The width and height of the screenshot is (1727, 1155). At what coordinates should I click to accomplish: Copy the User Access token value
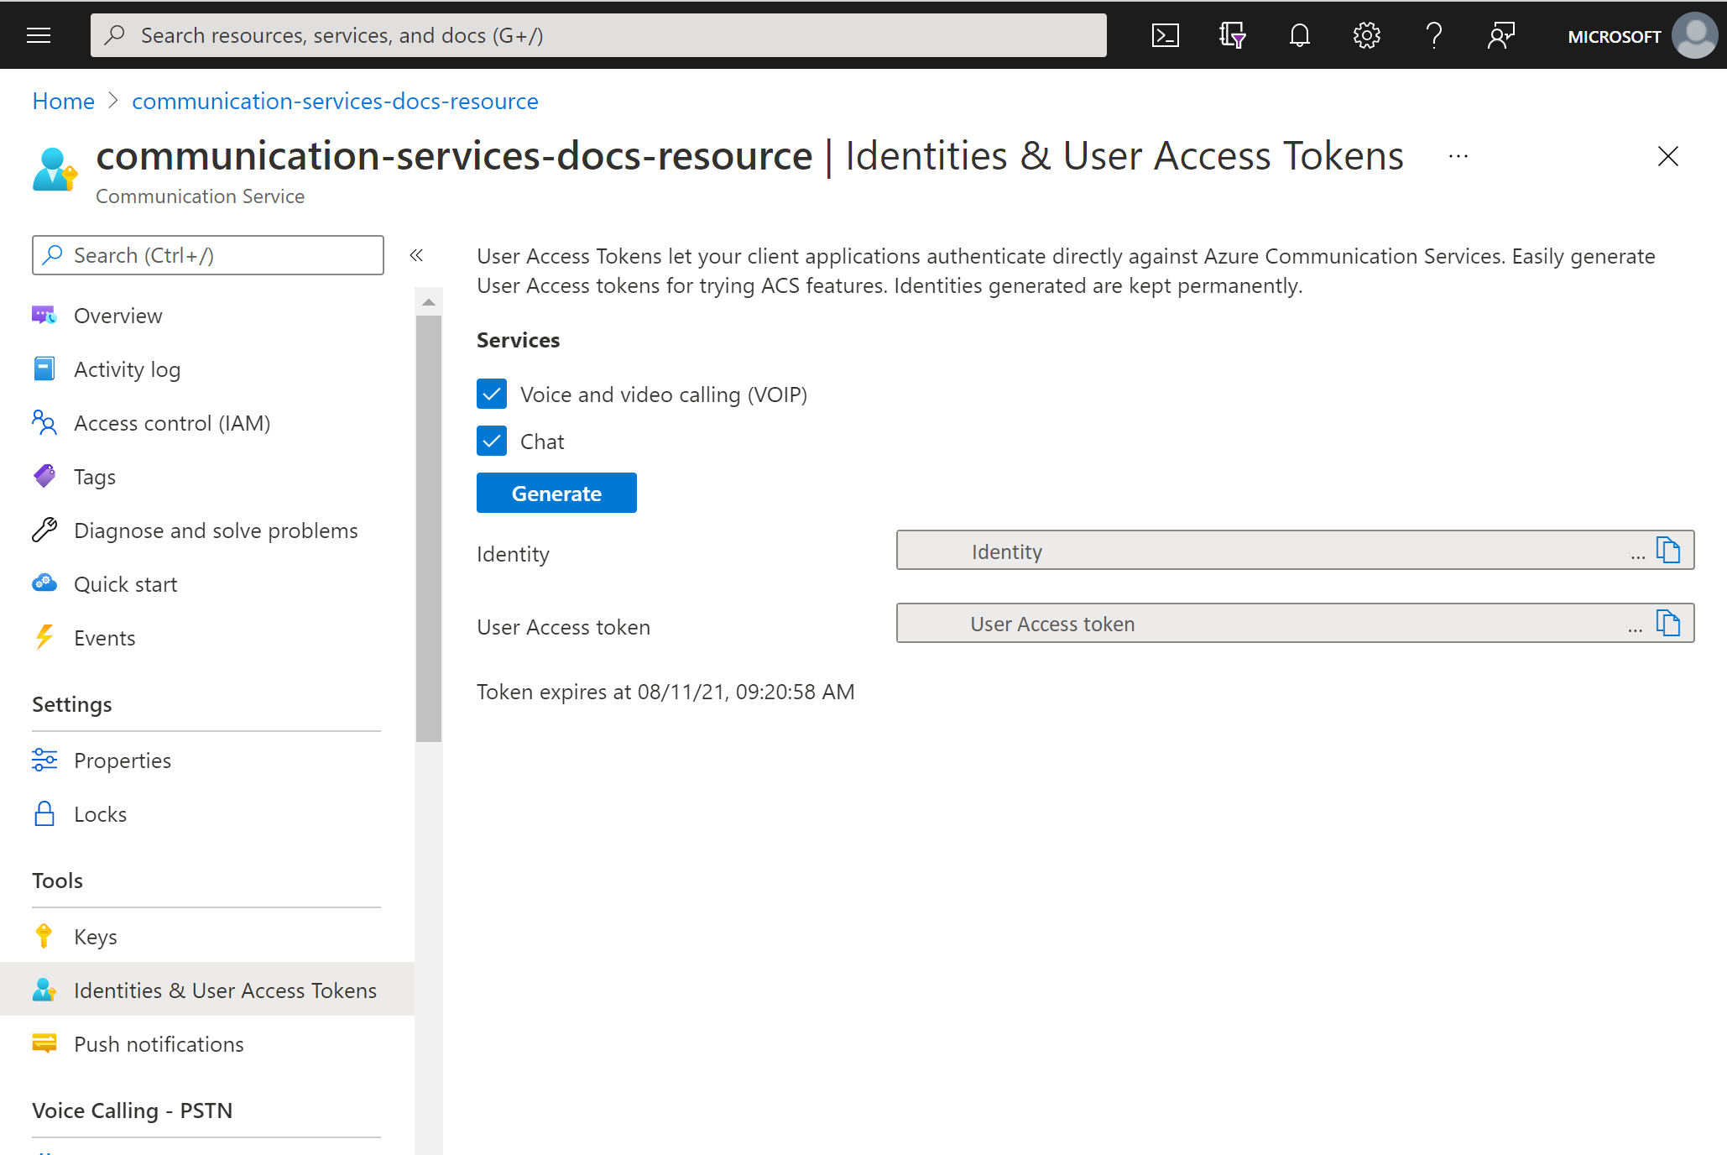(1670, 624)
